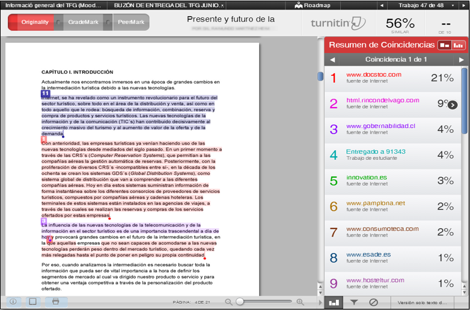The height and width of the screenshot is (310, 470).
Task: Click the grade field showing '--'
Action: tap(446, 23)
